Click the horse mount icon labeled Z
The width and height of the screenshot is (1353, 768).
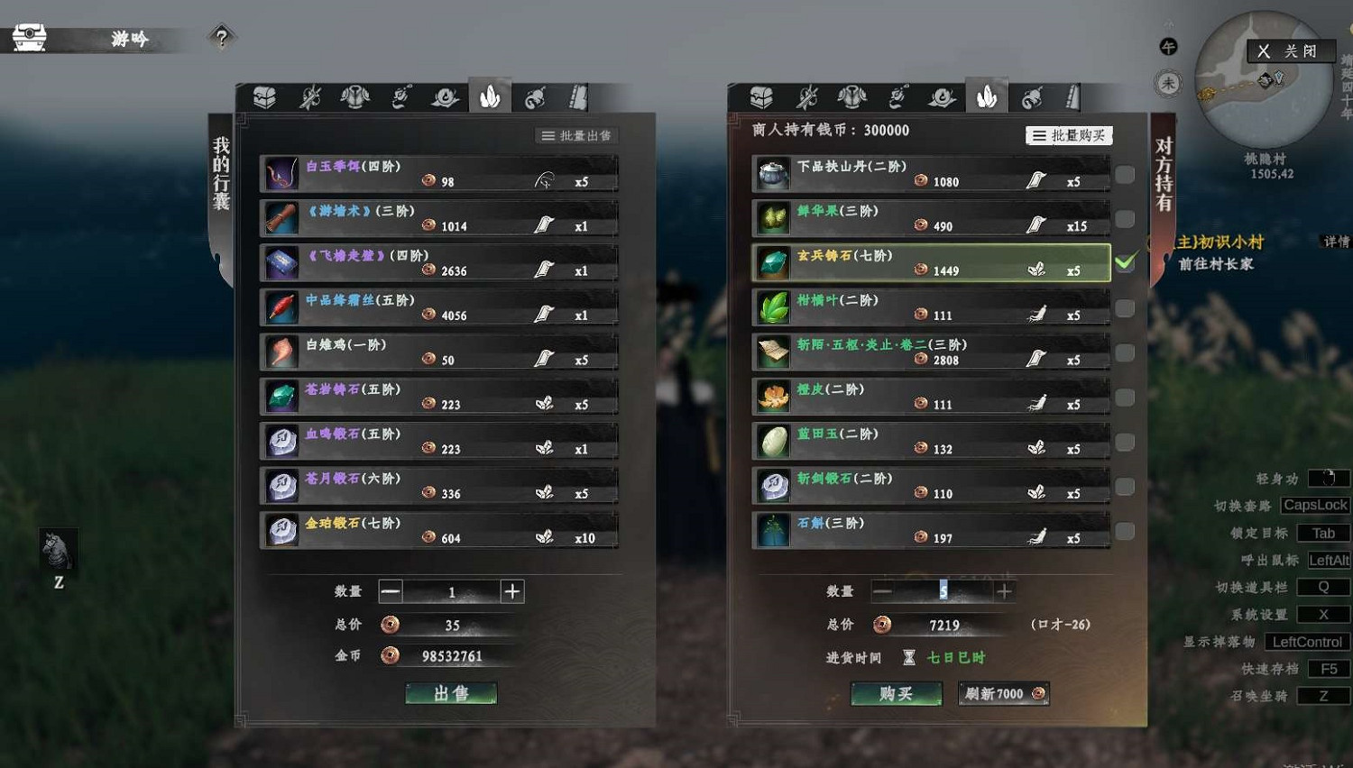[x=58, y=550]
